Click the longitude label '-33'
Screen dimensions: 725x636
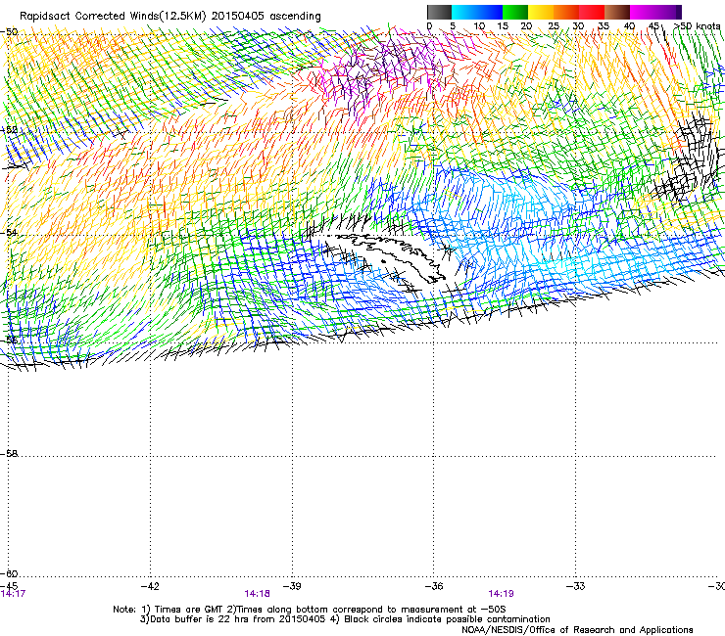(x=575, y=586)
